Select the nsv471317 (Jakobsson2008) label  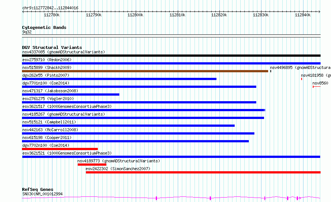point(50,91)
